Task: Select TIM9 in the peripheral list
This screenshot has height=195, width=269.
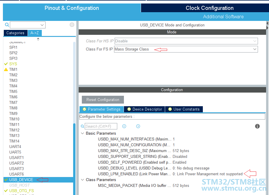Action: click(13, 113)
